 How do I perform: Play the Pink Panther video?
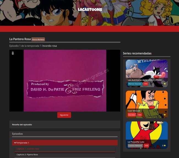tap(65, 81)
